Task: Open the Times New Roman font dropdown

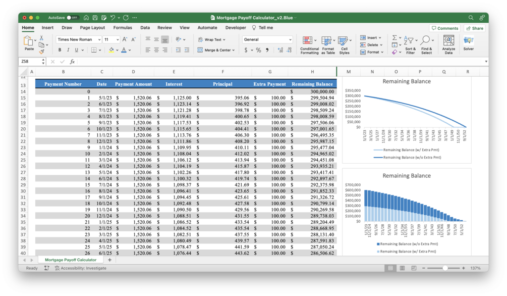Action: (x=99, y=39)
